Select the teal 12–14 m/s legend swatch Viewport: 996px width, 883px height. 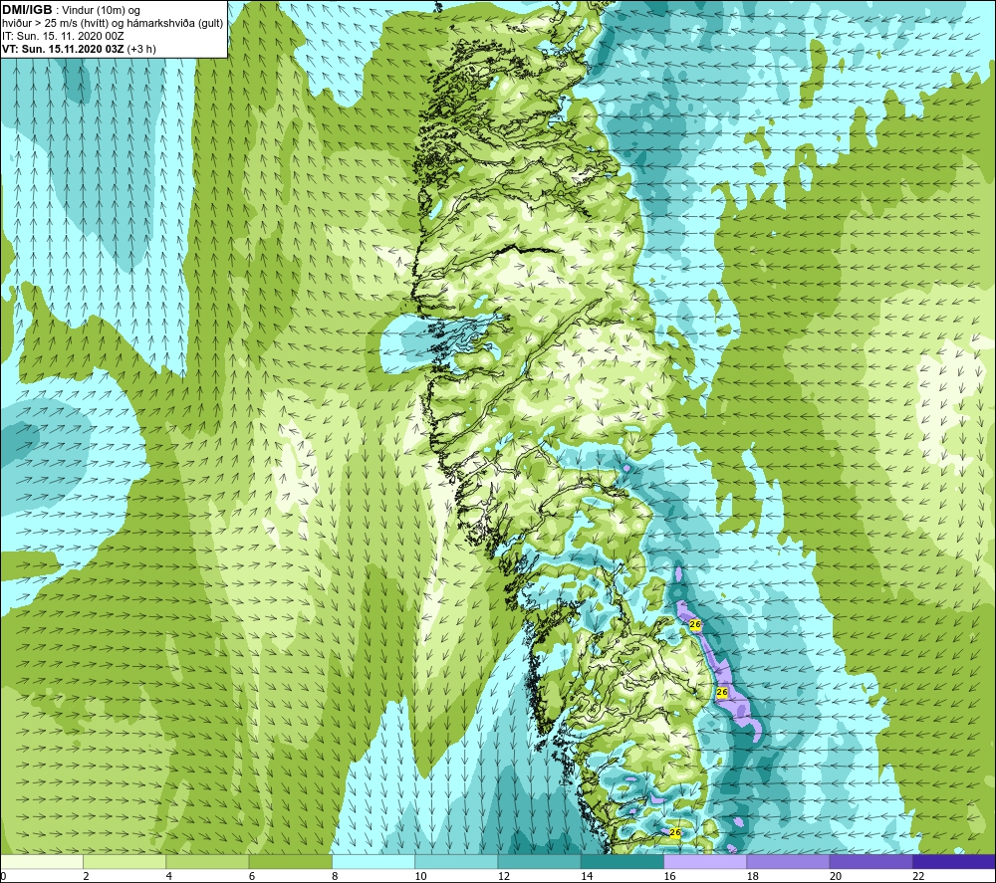tap(539, 861)
